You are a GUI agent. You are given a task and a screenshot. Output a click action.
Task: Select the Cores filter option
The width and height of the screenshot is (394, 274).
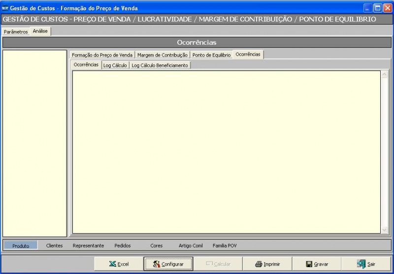156,245
